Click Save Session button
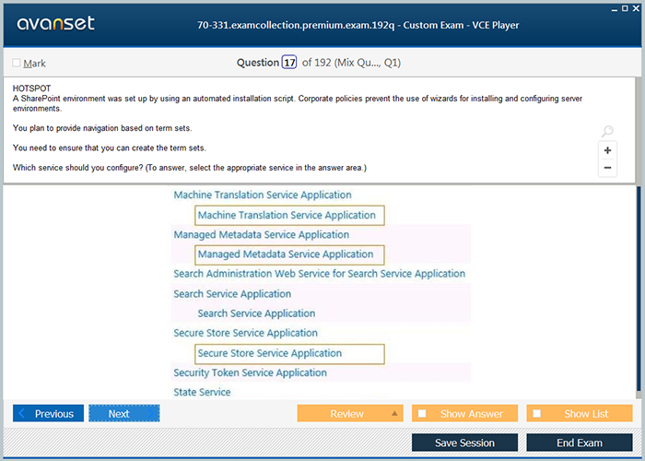Screen dimensions: 645x461 [x=464, y=443]
